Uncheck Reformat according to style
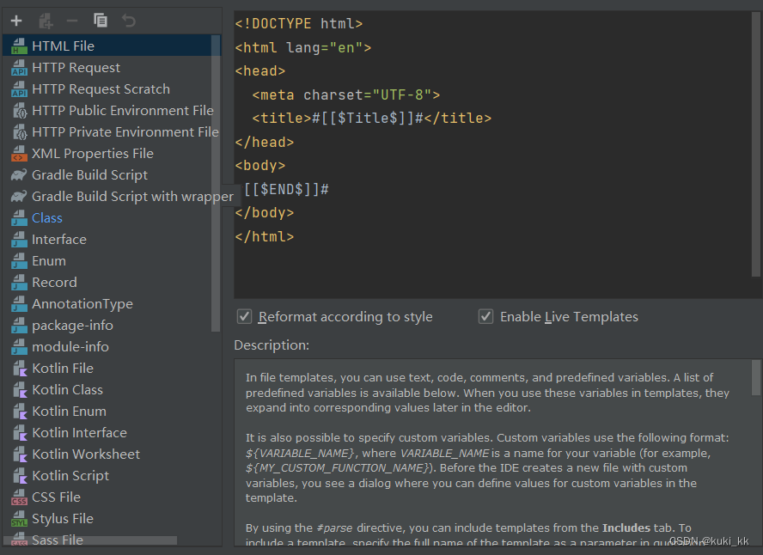 [244, 316]
